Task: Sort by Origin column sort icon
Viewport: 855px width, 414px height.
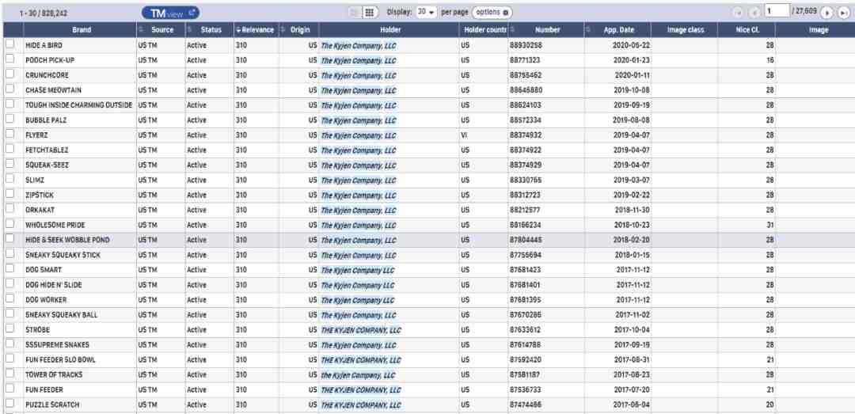Action: [x=283, y=30]
